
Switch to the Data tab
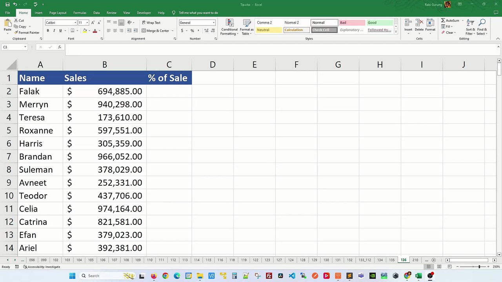96,13
